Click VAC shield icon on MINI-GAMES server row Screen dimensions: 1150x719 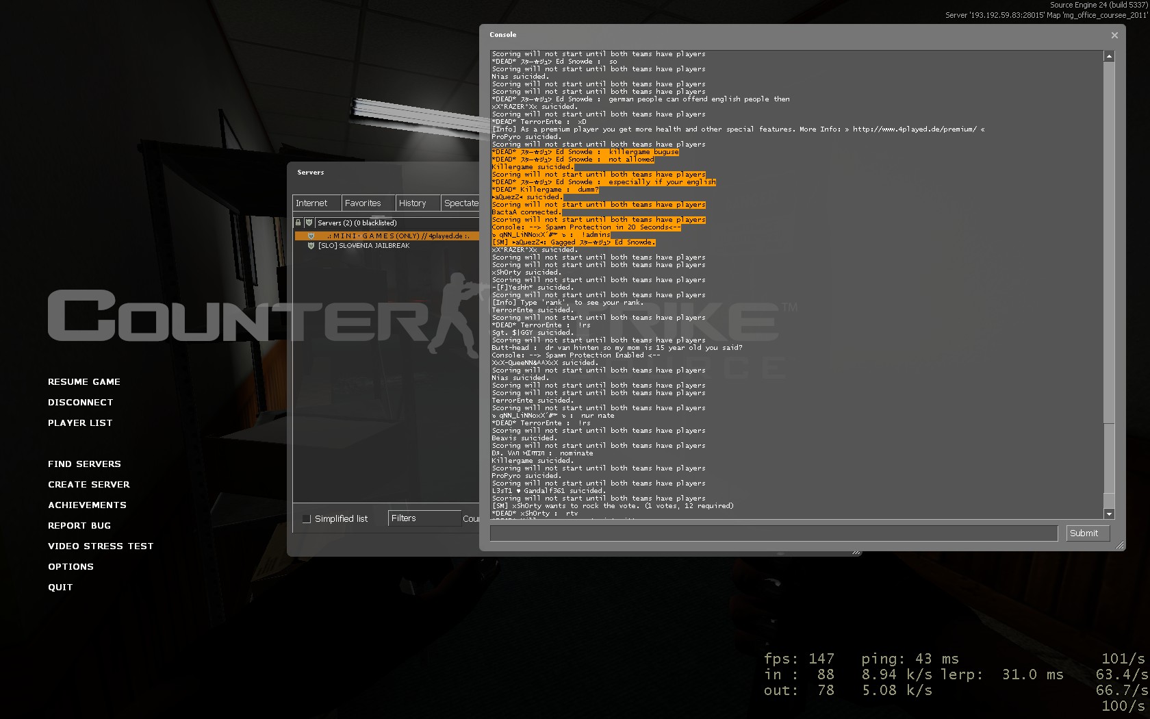coord(311,236)
